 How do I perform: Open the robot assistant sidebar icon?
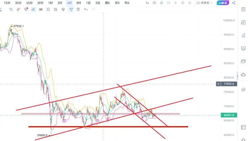coord(244,74)
